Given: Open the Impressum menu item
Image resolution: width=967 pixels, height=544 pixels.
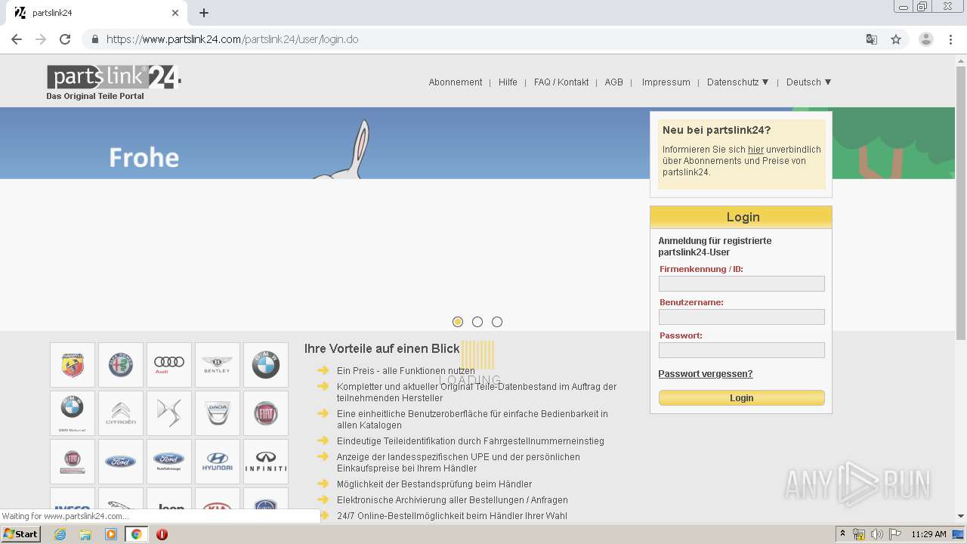Looking at the screenshot, I should (666, 82).
